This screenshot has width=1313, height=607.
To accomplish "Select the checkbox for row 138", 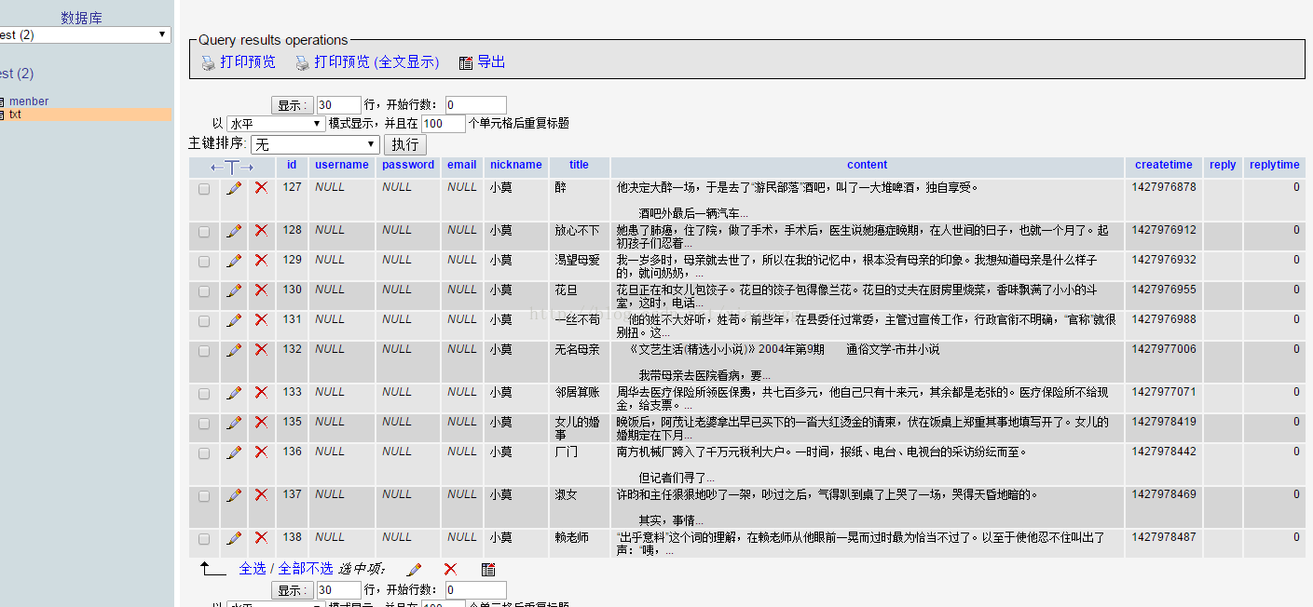I will (x=204, y=538).
